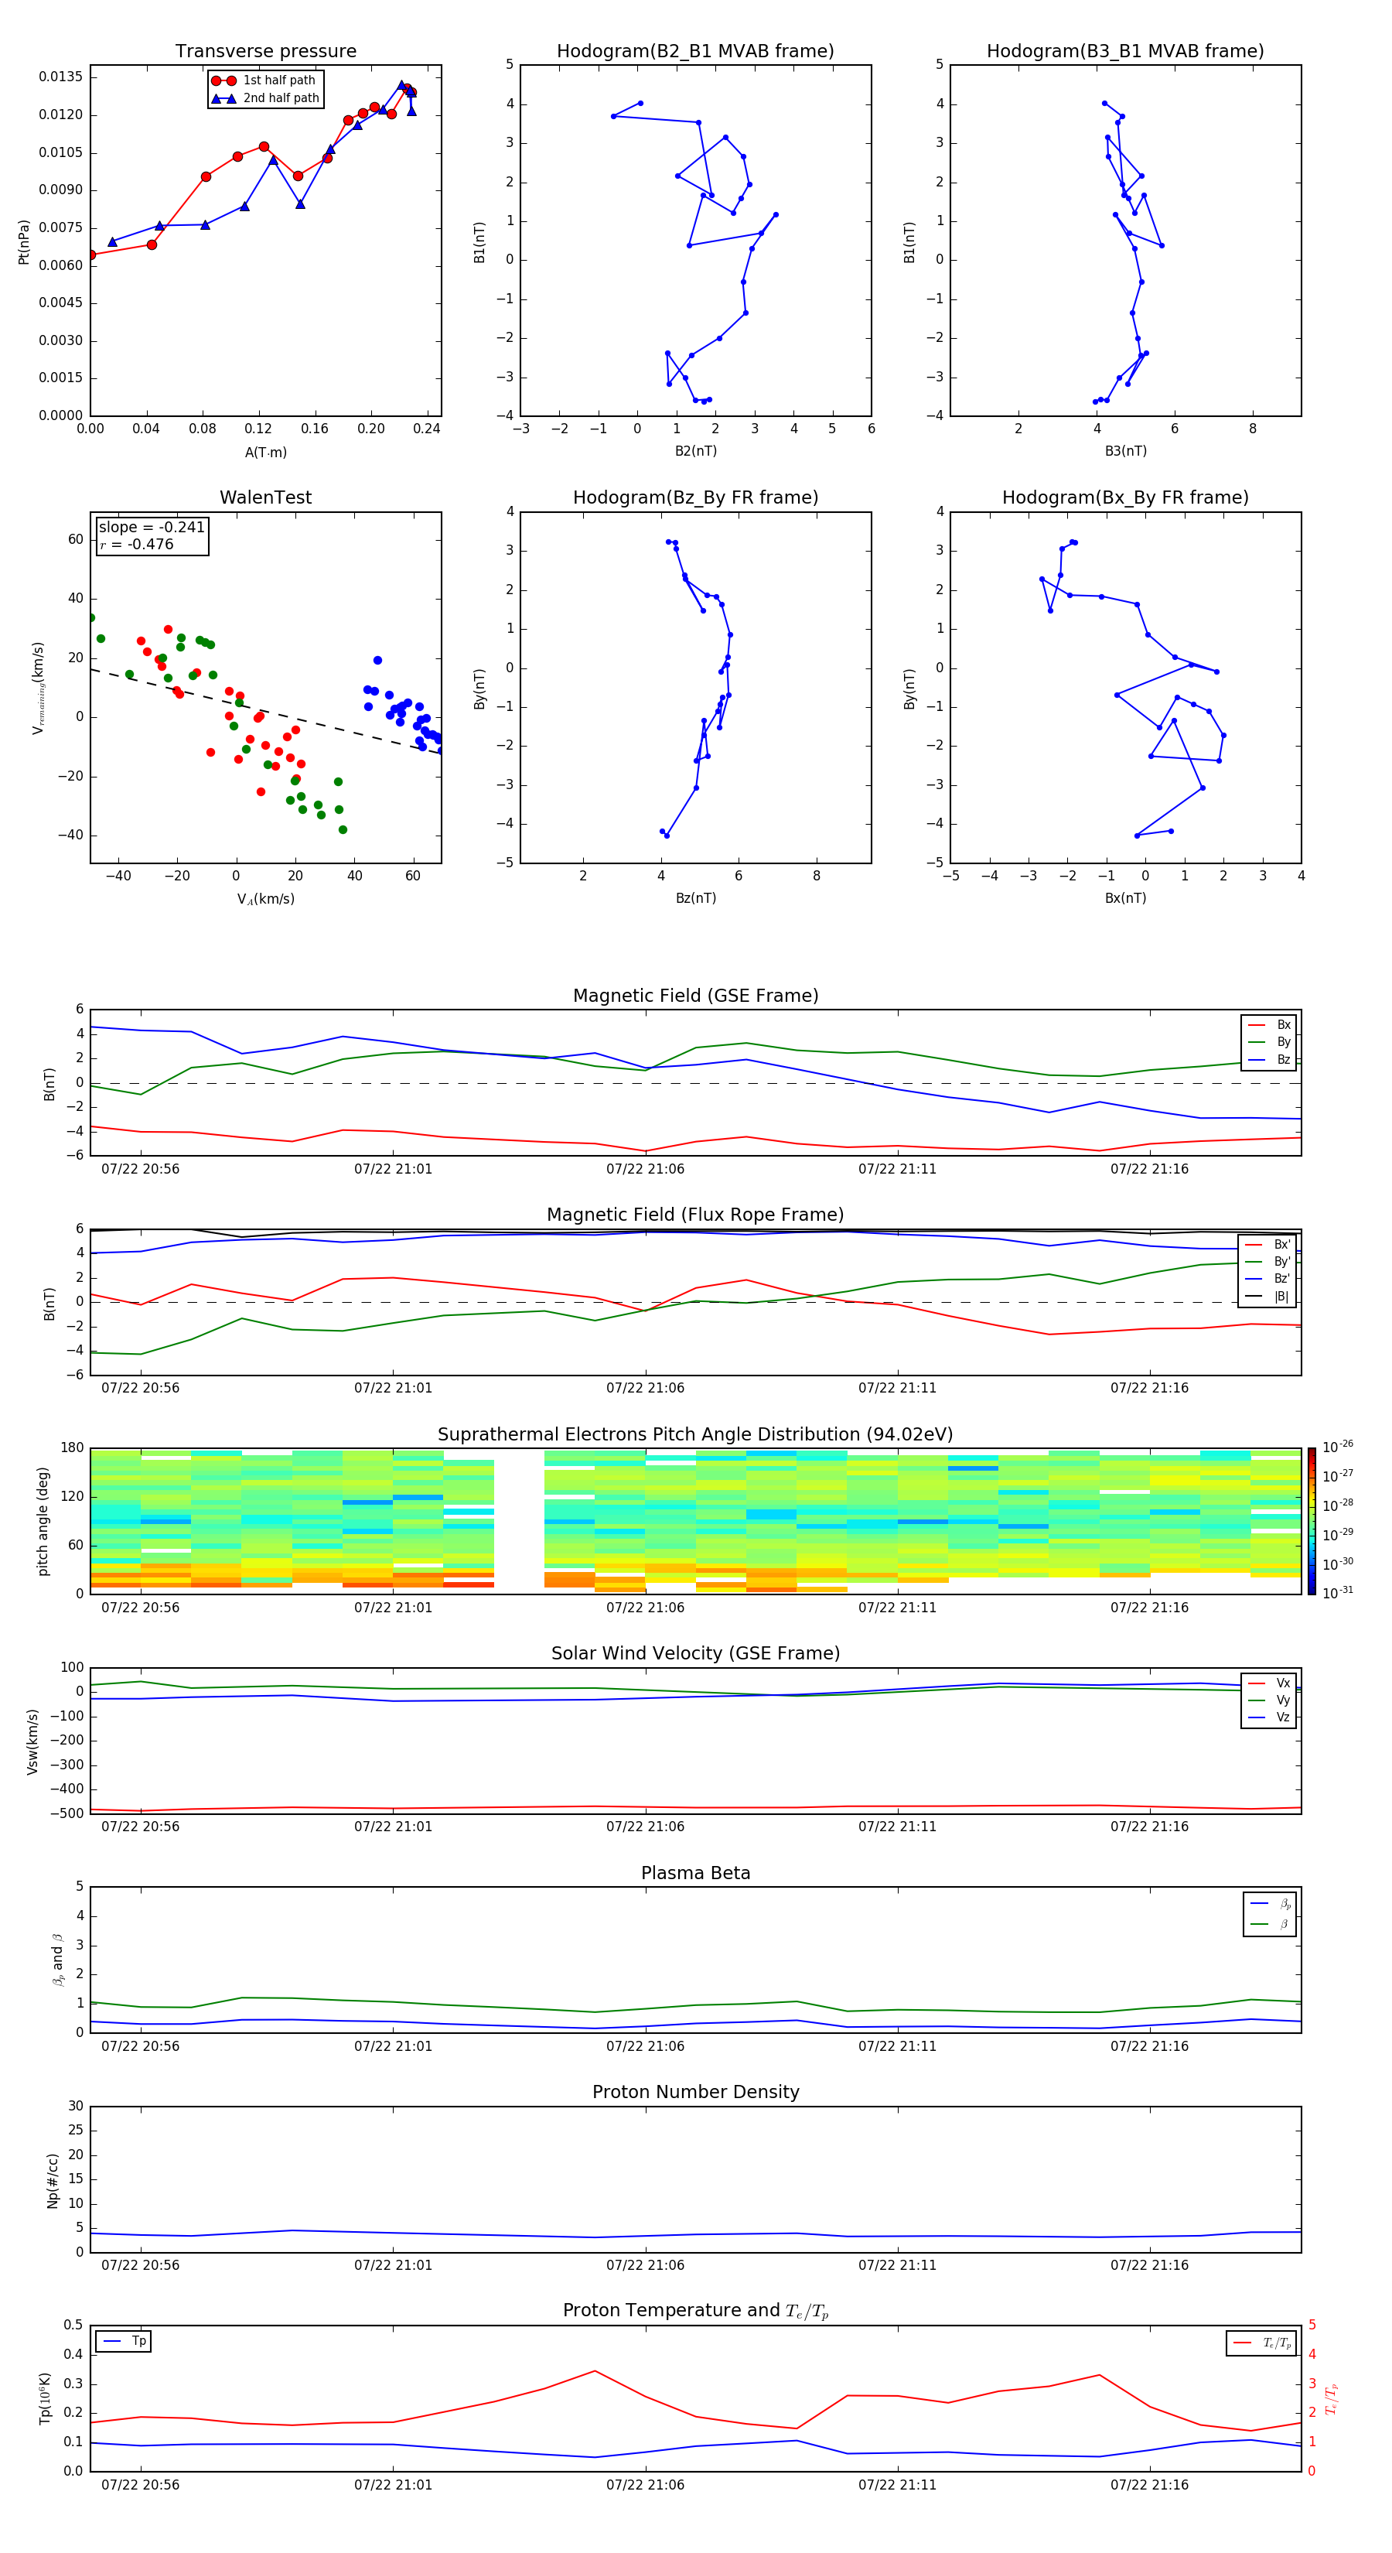Click the 'Transverse pressure' plot title

265,52
